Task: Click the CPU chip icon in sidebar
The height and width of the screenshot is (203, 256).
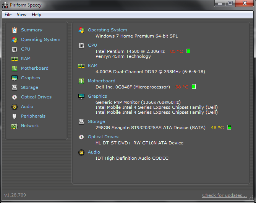Action: point(15,49)
